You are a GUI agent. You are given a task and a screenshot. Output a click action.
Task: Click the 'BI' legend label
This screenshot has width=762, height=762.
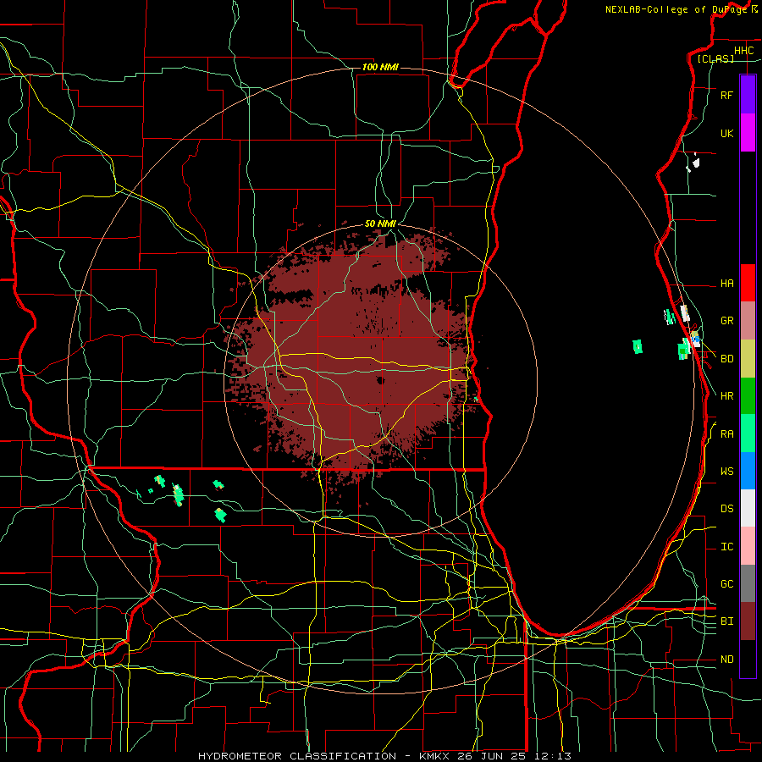(726, 621)
